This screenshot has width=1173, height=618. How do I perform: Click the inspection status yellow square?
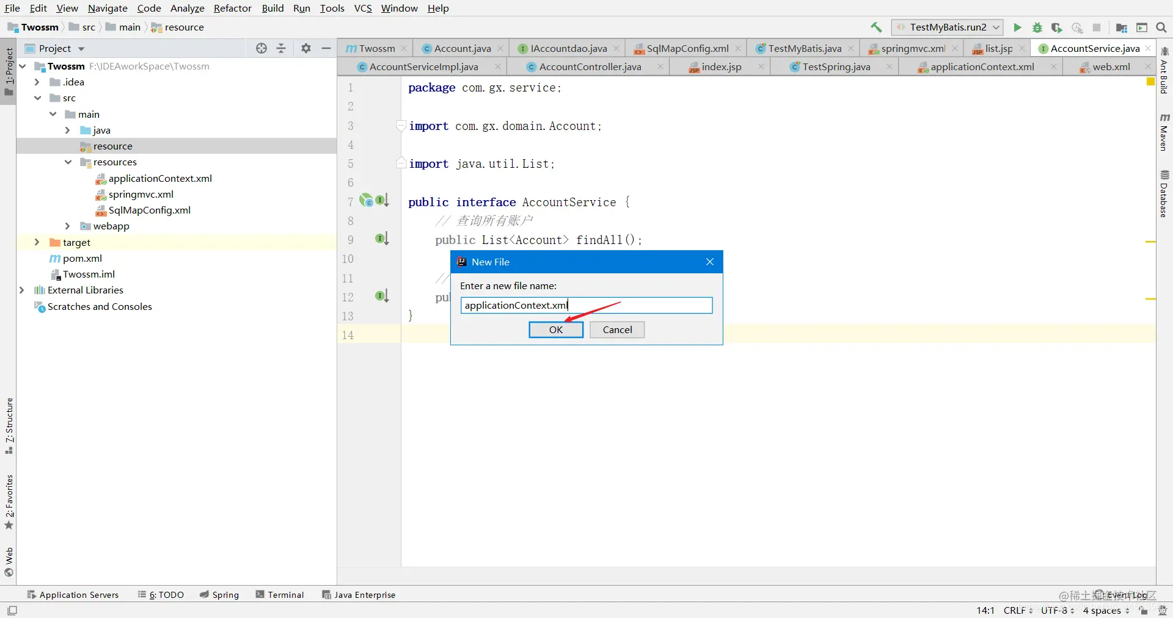(x=1150, y=82)
